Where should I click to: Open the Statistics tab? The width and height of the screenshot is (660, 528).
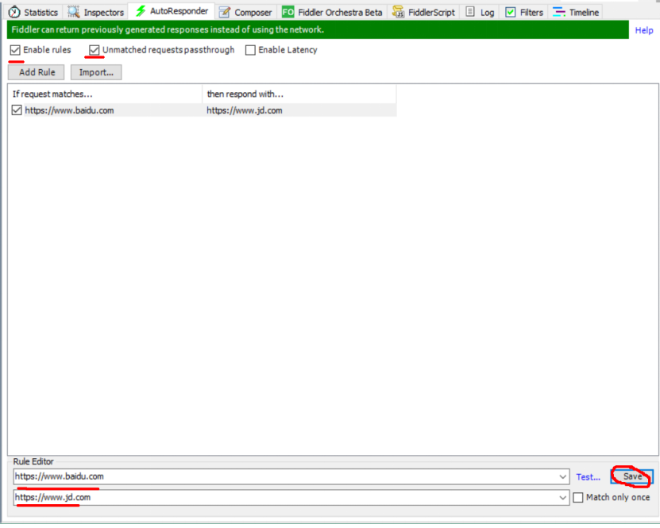[33, 12]
